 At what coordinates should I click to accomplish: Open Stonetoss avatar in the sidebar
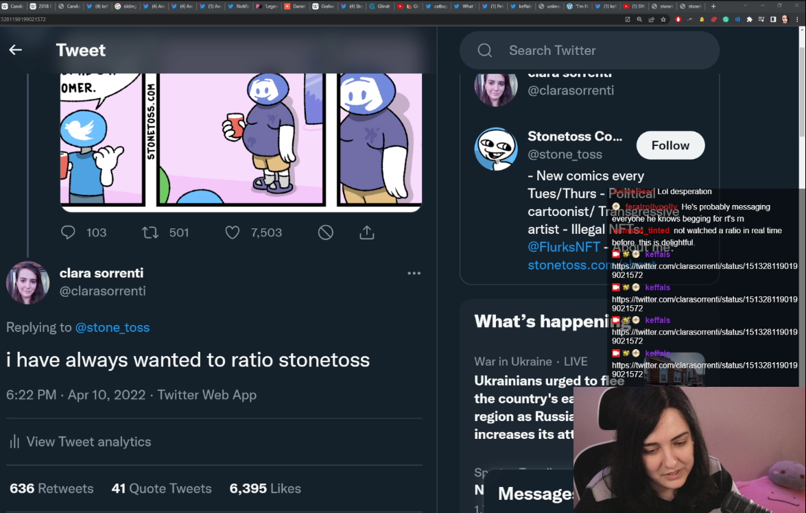click(495, 149)
